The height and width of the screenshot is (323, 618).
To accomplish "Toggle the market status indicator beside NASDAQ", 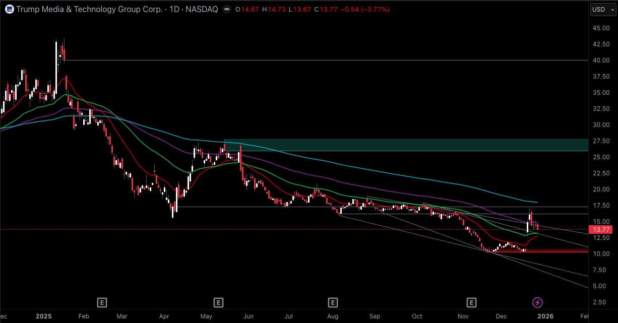I will (x=227, y=9).
